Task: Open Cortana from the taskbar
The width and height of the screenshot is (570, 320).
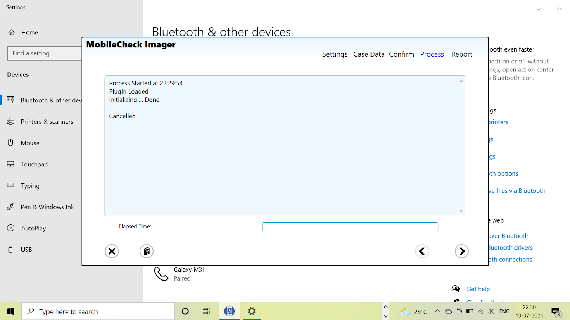Action: click(185, 311)
